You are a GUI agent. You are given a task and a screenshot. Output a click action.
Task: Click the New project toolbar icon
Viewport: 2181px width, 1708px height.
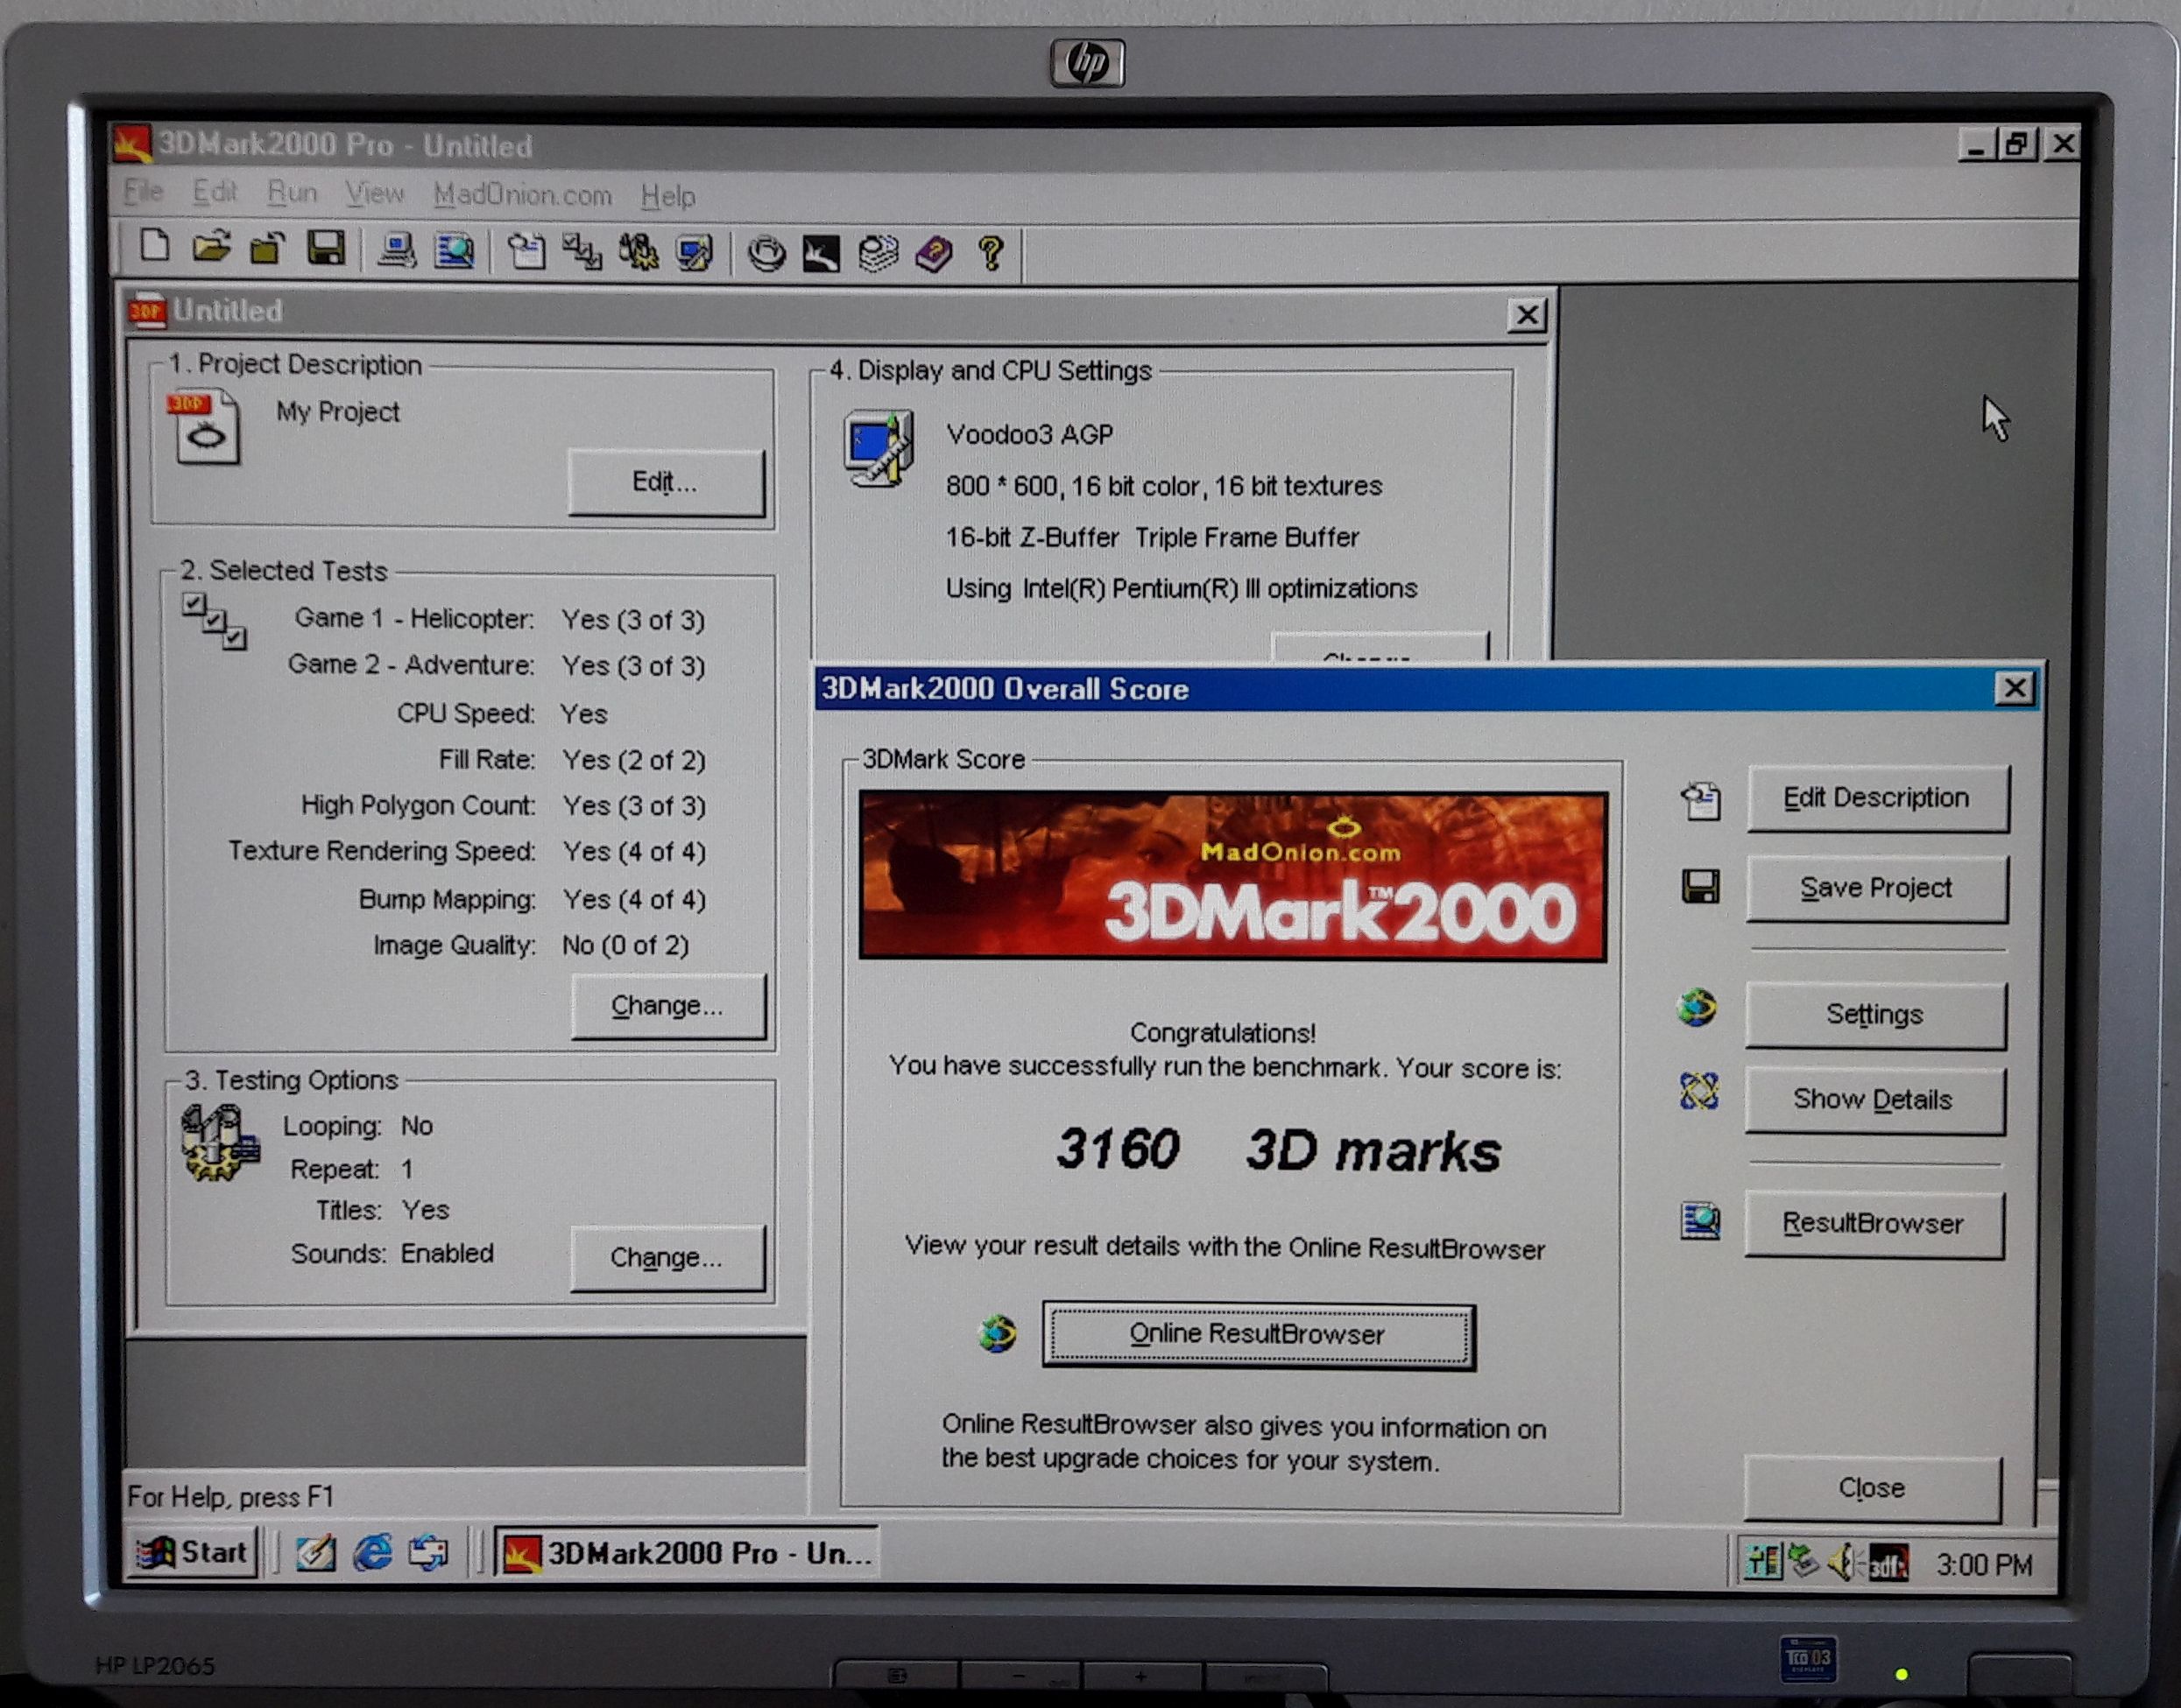click(x=154, y=247)
